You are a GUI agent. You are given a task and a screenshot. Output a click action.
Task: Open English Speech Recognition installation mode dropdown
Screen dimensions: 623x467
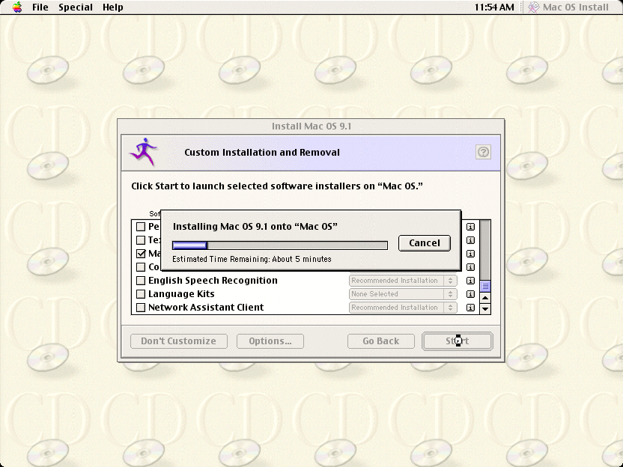pos(403,281)
